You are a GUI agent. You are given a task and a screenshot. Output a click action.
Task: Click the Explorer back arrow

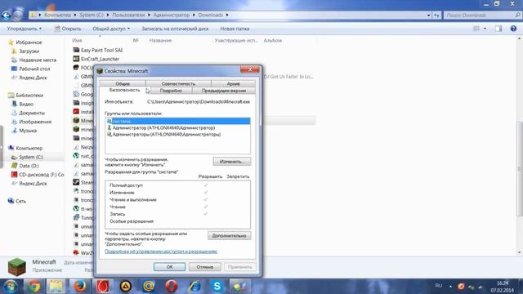[6, 15]
